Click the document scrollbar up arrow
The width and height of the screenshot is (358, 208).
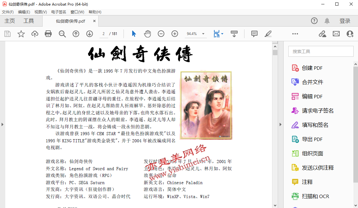(x=275, y=46)
